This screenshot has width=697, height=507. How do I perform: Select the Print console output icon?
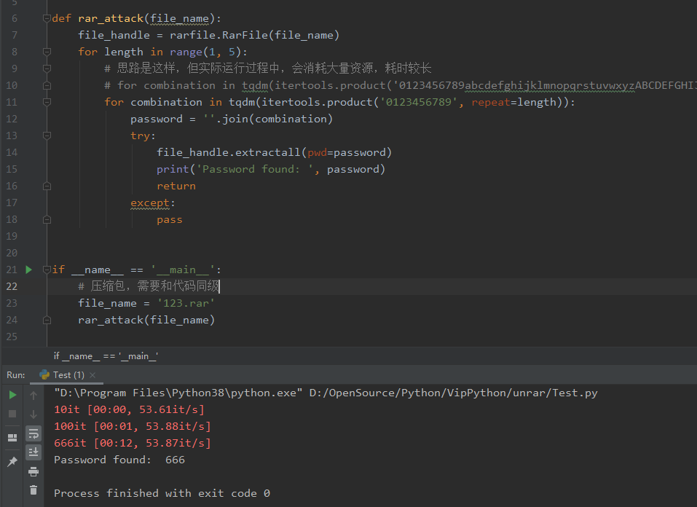[x=34, y=472]
